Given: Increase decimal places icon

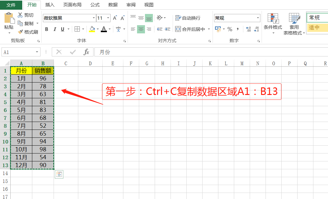Looking at the screenshot, I should pyautogui.click(x=248, y=29).
